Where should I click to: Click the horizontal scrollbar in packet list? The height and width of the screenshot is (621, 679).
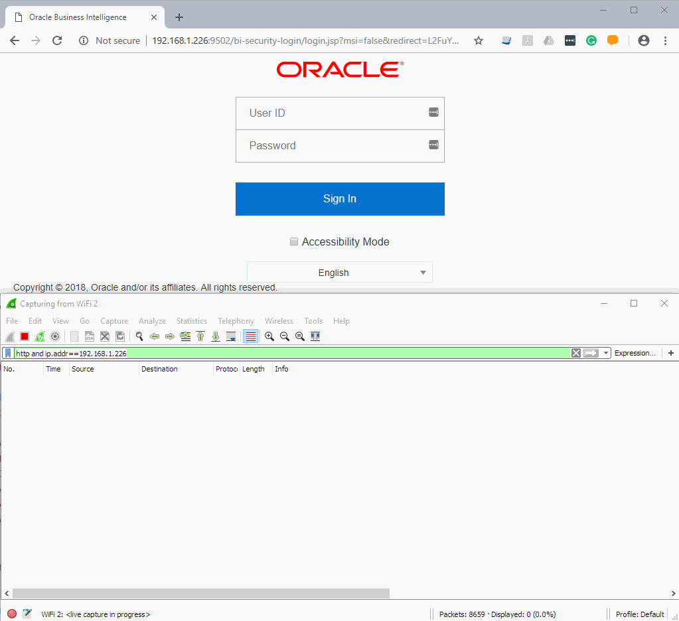tap(201, 593)
